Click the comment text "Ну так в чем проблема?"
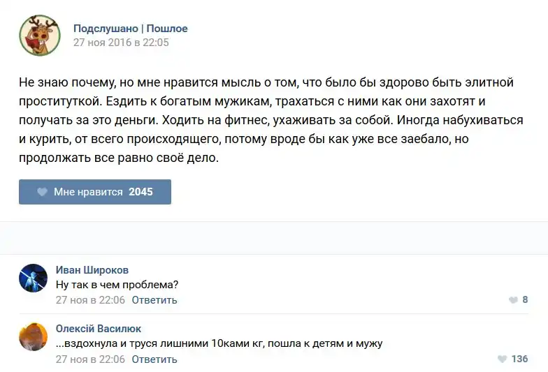The width and height of the screenshot is (548, 372). (117, 285)
